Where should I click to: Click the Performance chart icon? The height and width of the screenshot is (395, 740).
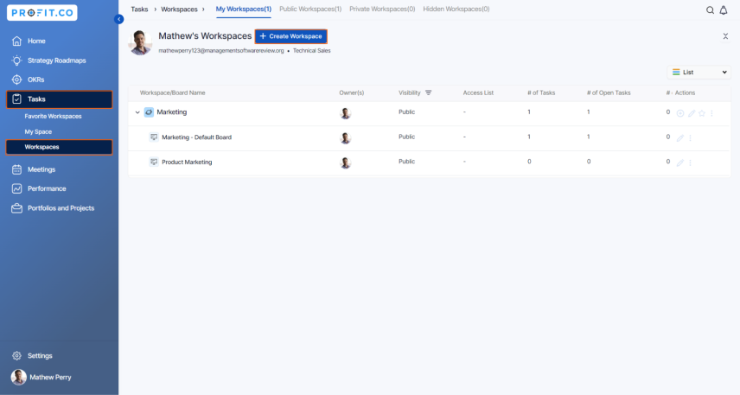(x=17, y=188)
